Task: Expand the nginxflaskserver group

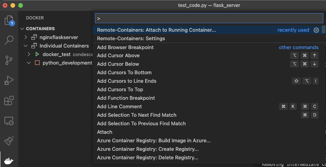Action: click(26, 37)
